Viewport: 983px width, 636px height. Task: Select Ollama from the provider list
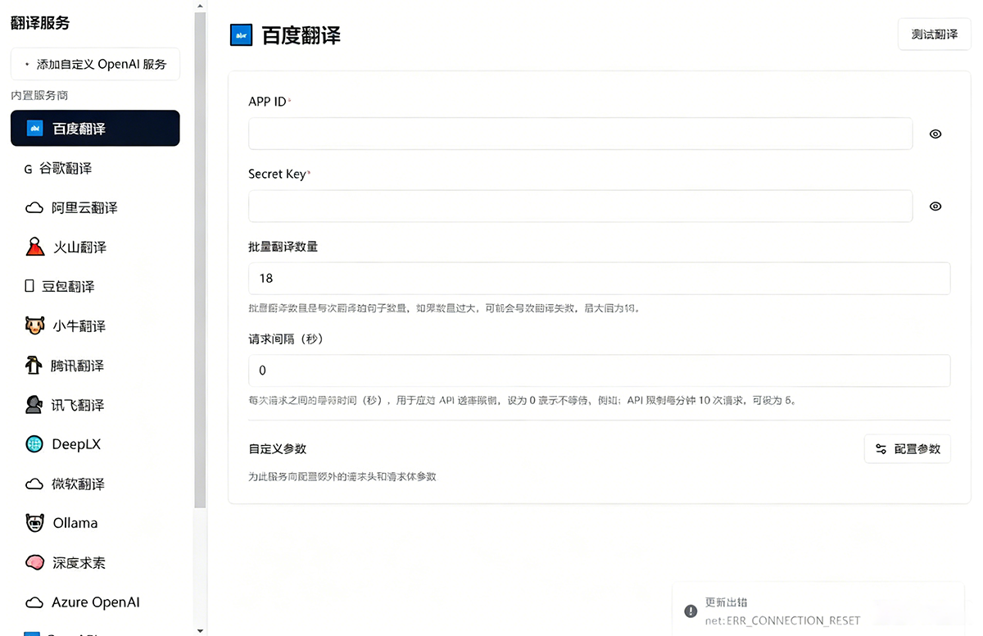click(95, 523)
